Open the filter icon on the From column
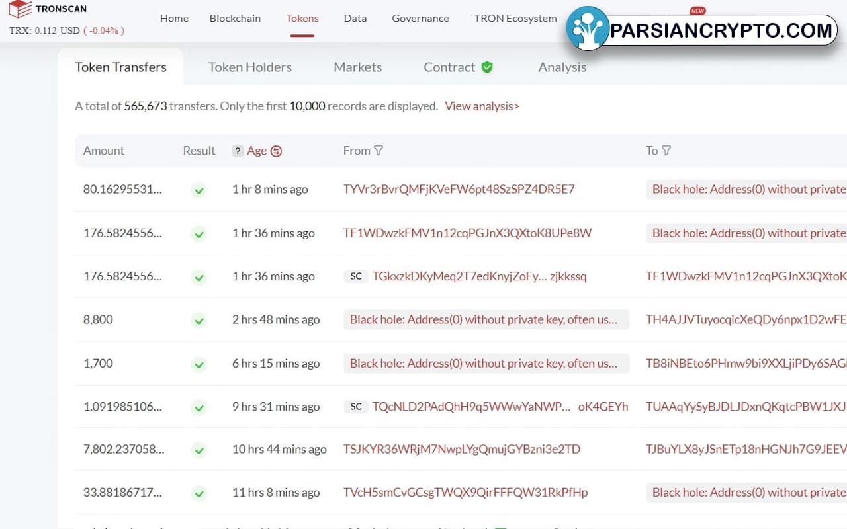The image size is (847, 529). pos(379,151)
